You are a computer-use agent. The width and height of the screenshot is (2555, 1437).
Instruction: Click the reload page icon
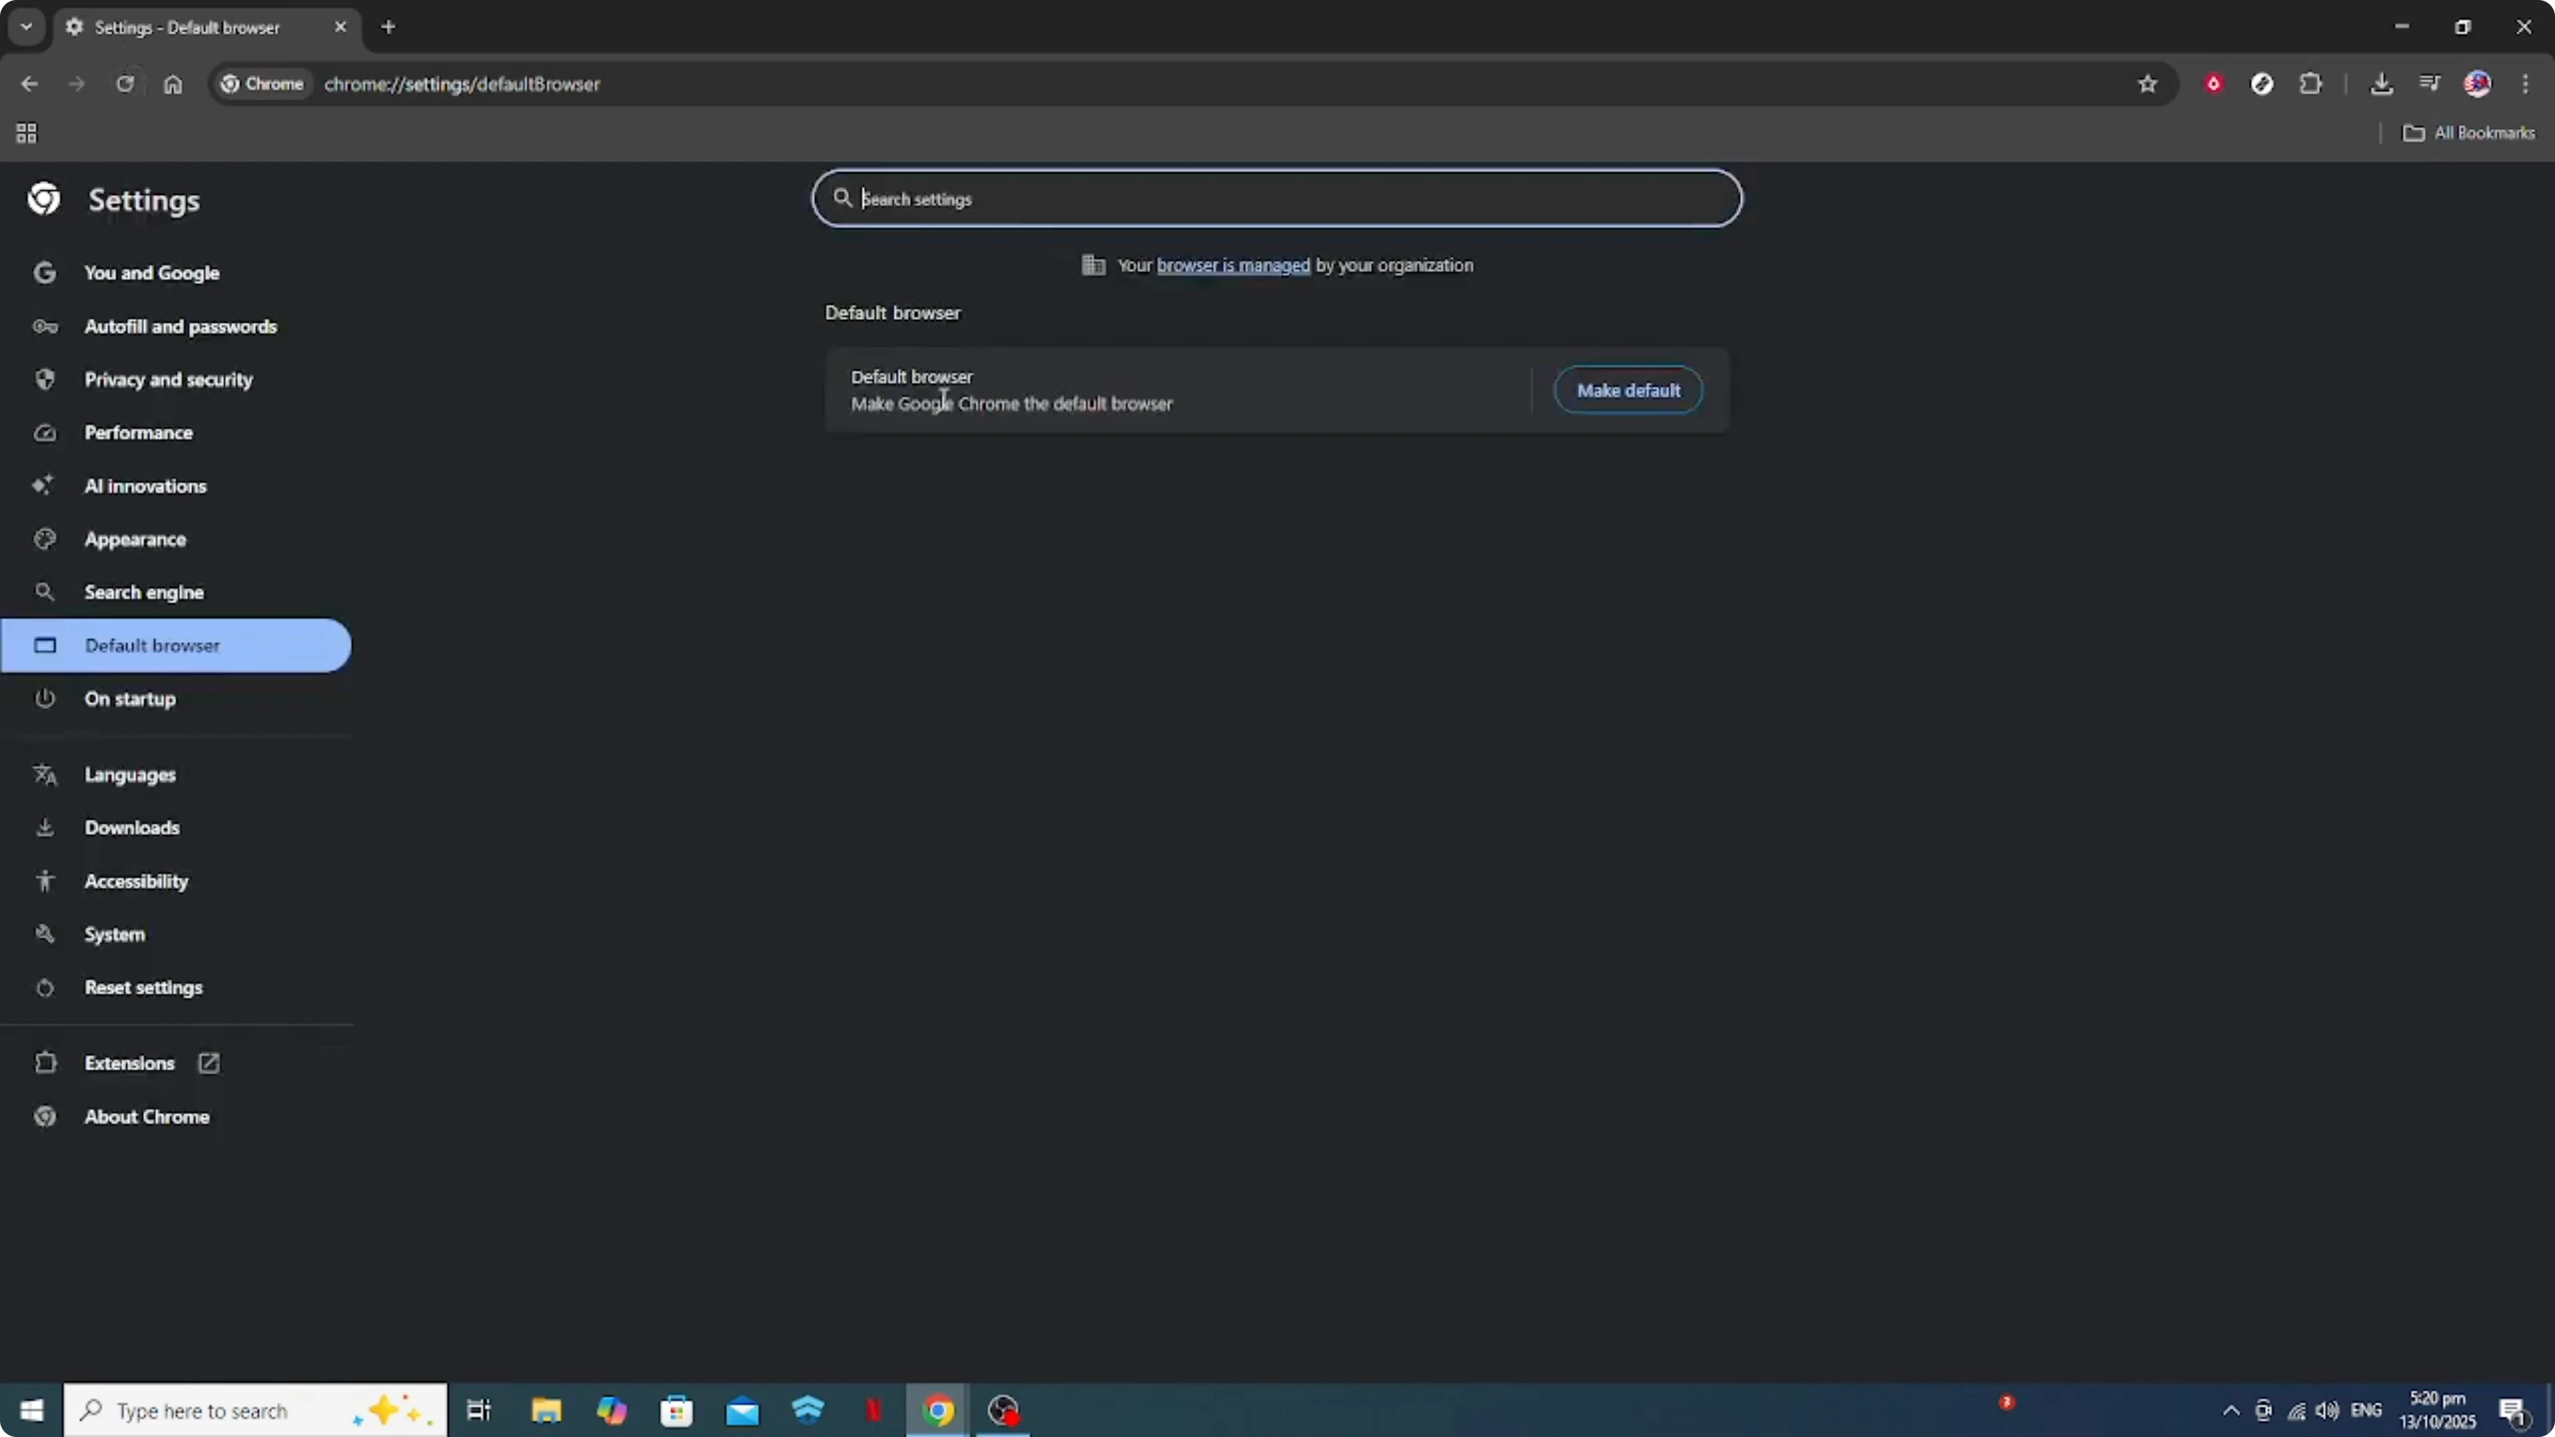tap(125, 84)
